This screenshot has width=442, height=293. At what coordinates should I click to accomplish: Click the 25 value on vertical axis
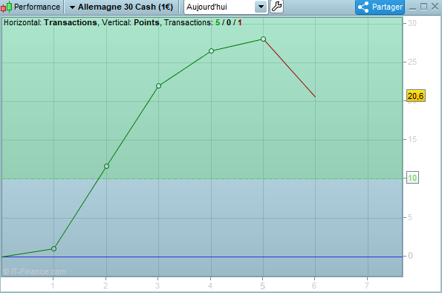(x=412, y=62)
